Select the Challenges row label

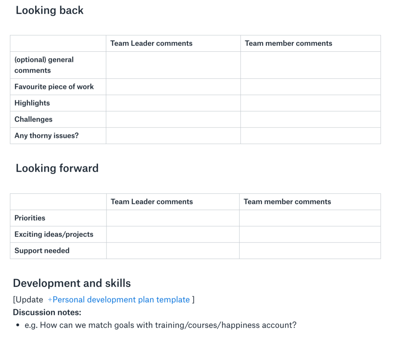34,119
